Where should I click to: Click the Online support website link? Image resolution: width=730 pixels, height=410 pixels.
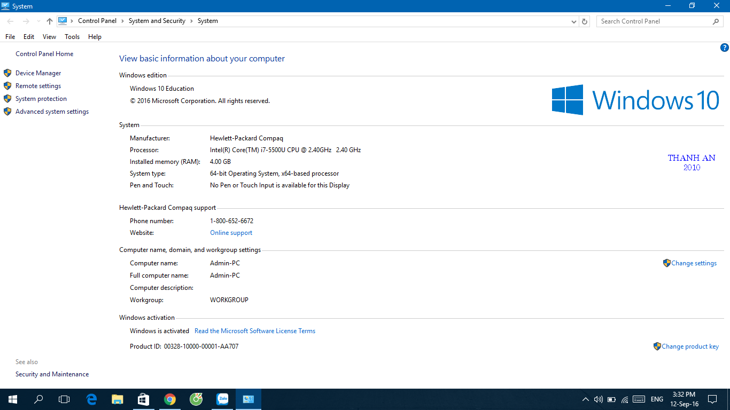click(x=231, y=233)
